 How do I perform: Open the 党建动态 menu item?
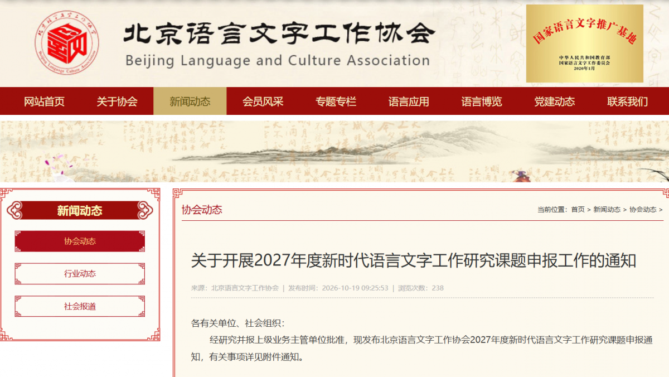pos(555,101)
